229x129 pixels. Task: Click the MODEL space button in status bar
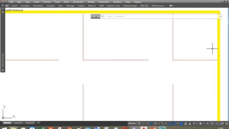pos(132,123)
